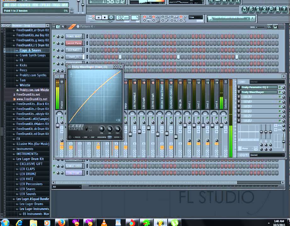Open the project info notes icon
Viewport: 290px width, 226px height.
tap(278, 9)
